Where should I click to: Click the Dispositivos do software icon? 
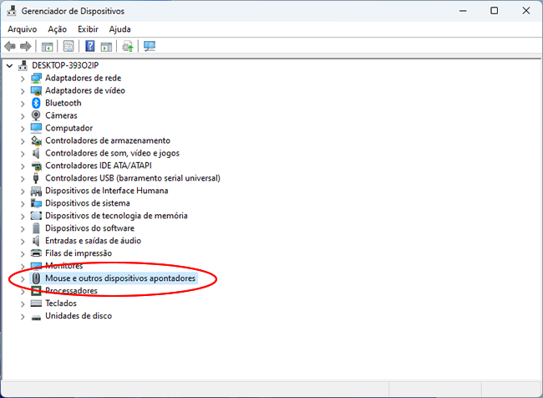[36, 228]
